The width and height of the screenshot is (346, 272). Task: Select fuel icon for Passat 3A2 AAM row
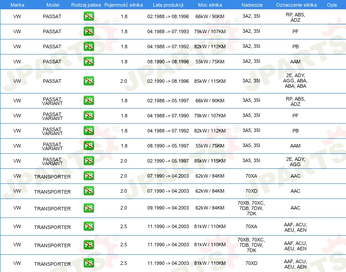[88, 62]
